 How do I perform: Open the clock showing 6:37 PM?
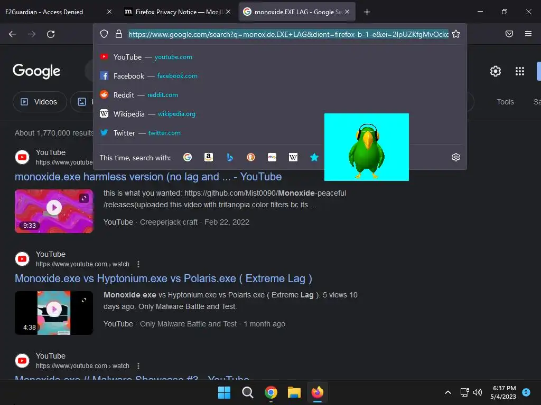pyautogui.click(x=503, y=392)
